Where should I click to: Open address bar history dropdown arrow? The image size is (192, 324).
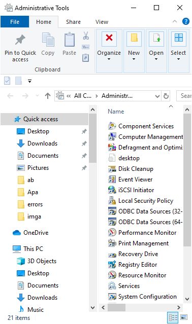click(157, 96)
